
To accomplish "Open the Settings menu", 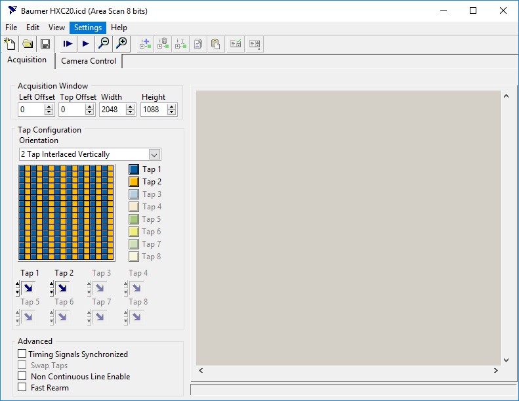I will tap(88, 28).
